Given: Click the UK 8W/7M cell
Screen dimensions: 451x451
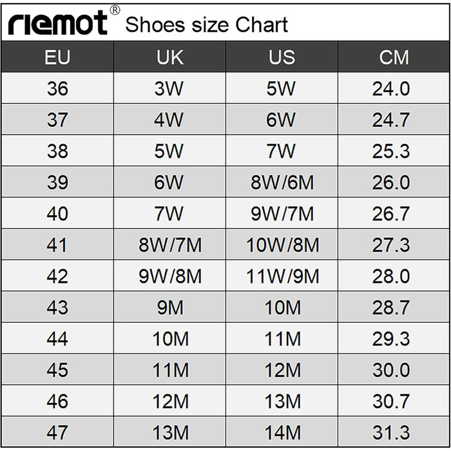Looking at the screenshot, I should tap(169, 245).
